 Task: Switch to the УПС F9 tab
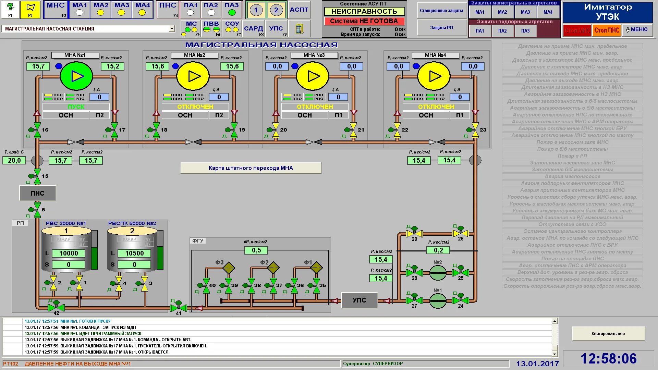click(x=276, y=29)
